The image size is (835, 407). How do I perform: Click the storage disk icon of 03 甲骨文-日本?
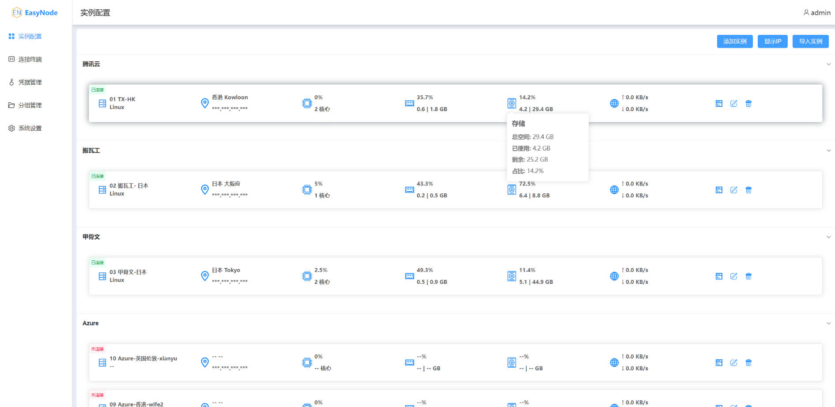click(x=511, y=276)
